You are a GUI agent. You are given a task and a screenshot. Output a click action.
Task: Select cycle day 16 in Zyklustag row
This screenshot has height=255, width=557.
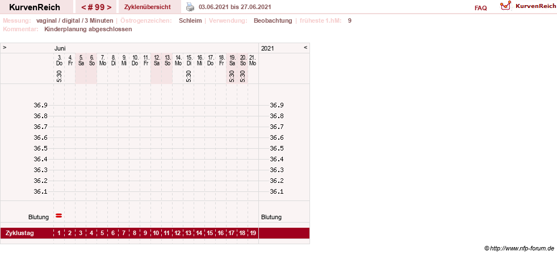pyautogui.click(x=221, y=233)
